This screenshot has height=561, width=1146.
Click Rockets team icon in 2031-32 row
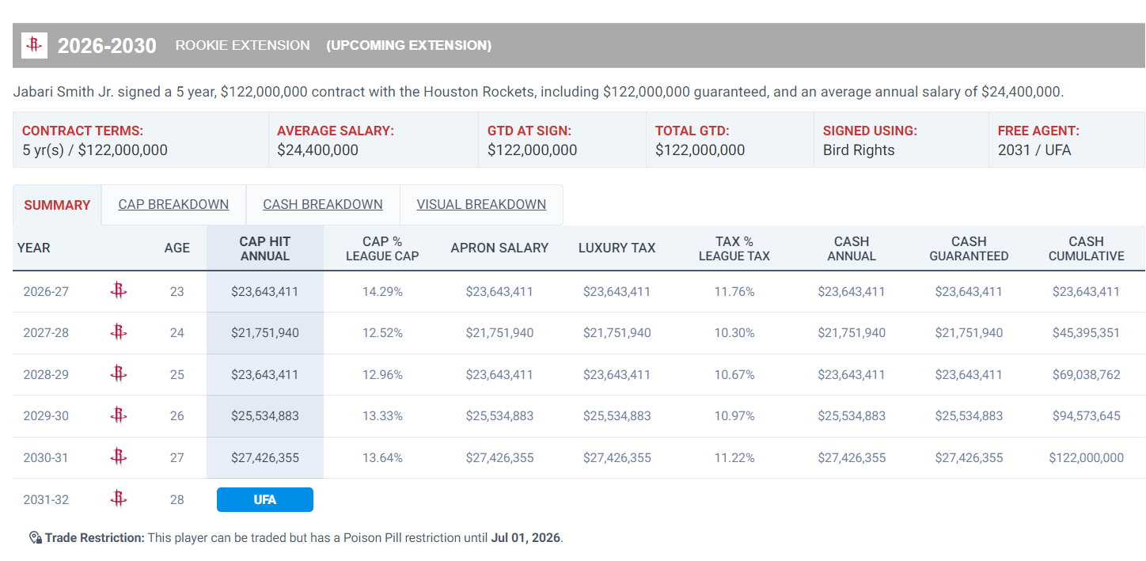tap(118, 499)
